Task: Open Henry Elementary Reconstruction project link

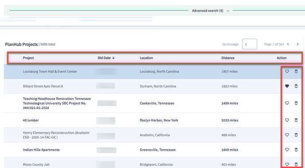Action: coord(56,135)
